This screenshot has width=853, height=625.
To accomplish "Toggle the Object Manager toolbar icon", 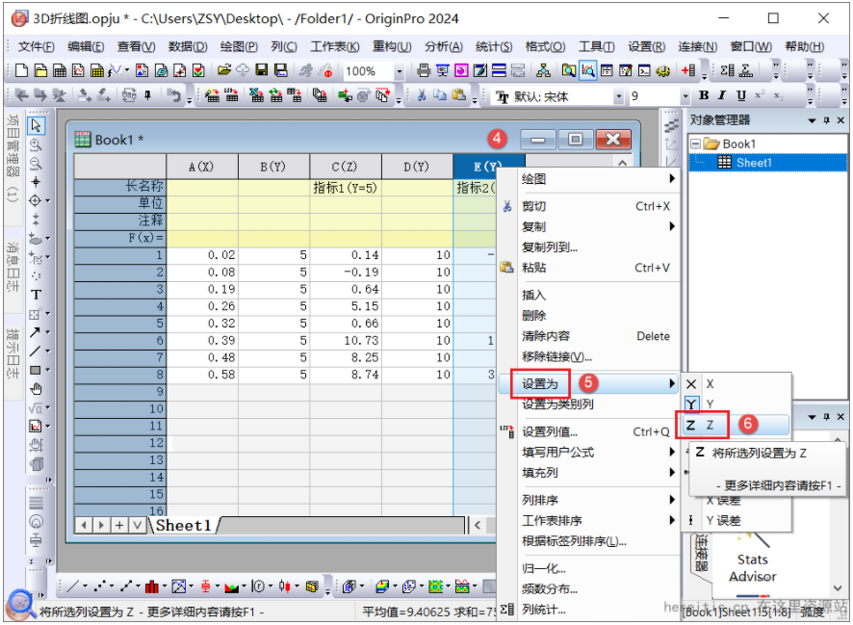I will (x=587, y=70).
